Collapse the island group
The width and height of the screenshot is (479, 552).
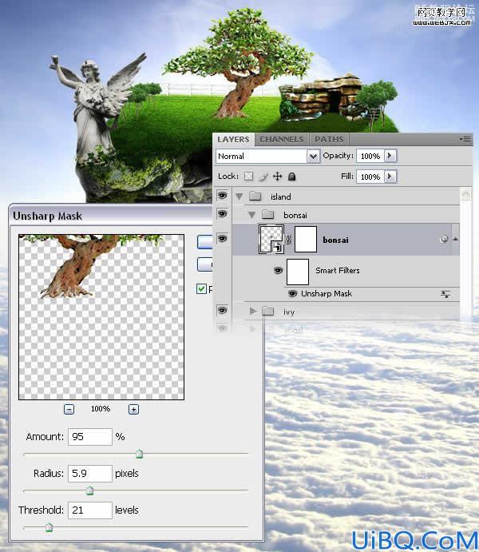239,197
